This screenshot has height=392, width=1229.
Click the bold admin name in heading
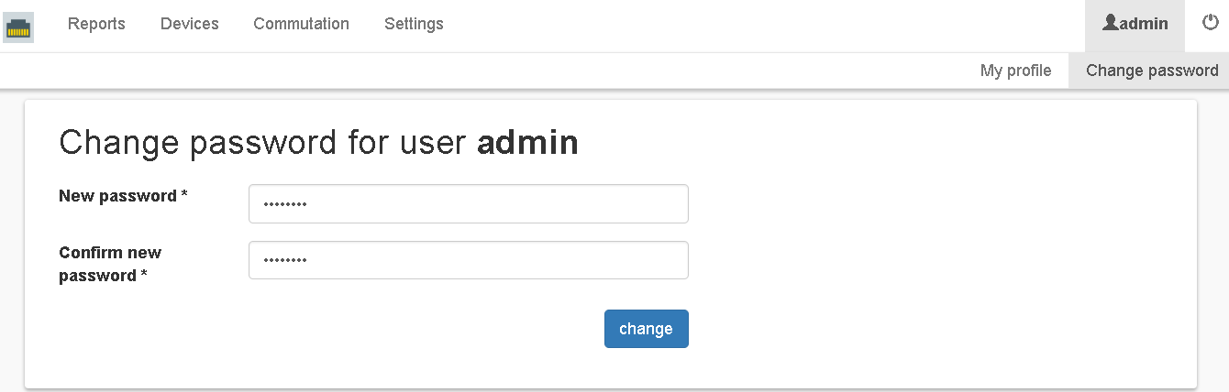[527, 143]
